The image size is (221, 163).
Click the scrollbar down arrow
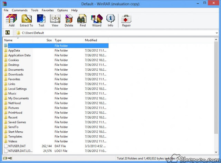click(x=216, y=152)
